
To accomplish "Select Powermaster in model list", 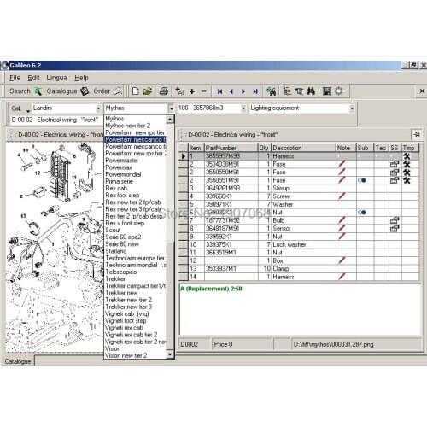I will pos(135,161).
